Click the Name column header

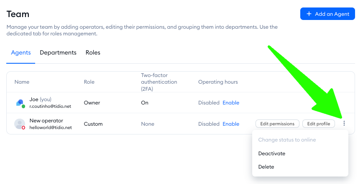point(22,82)
